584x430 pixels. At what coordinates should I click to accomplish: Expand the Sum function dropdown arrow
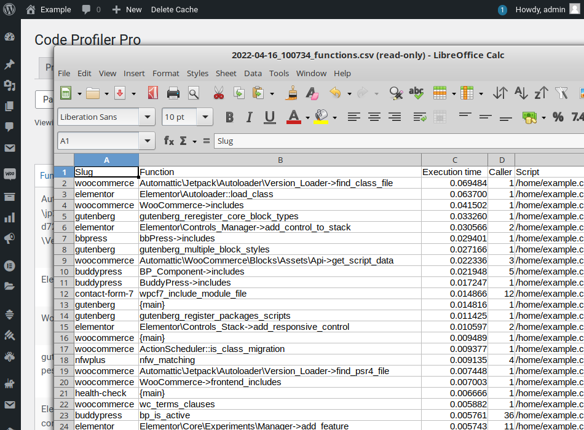pos(194,141)
